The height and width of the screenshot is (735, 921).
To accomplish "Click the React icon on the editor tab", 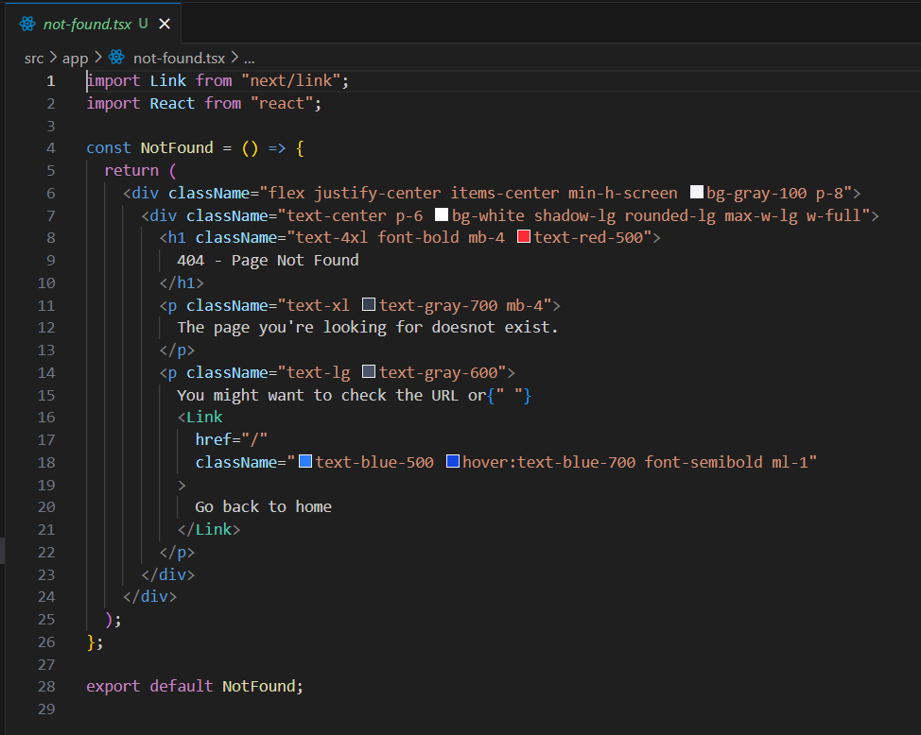I will click(27, 24).
